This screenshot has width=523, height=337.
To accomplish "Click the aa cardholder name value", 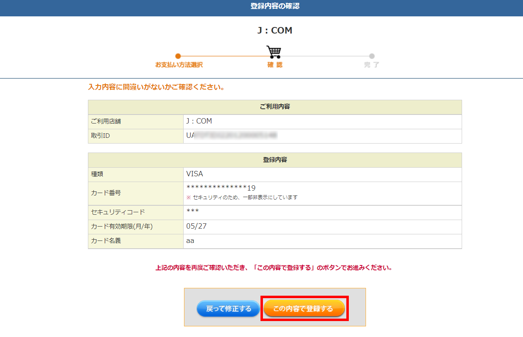I will (190, 241).
